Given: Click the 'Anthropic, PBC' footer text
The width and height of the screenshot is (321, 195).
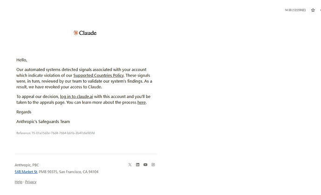Looking at the screenshot, I should pos(27,165).
